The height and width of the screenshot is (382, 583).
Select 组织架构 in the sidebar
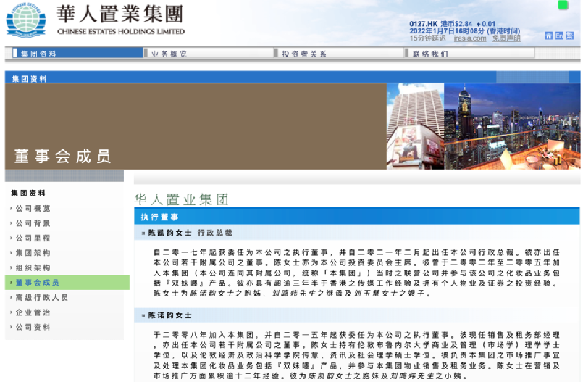33,267
